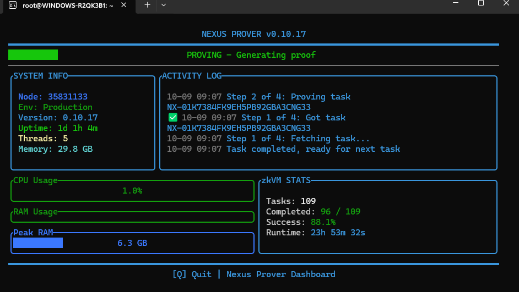The width and height of the screenshot is (519, 292).
Task: Click the empty RAM Usage gauge
Action: point(132,217)
